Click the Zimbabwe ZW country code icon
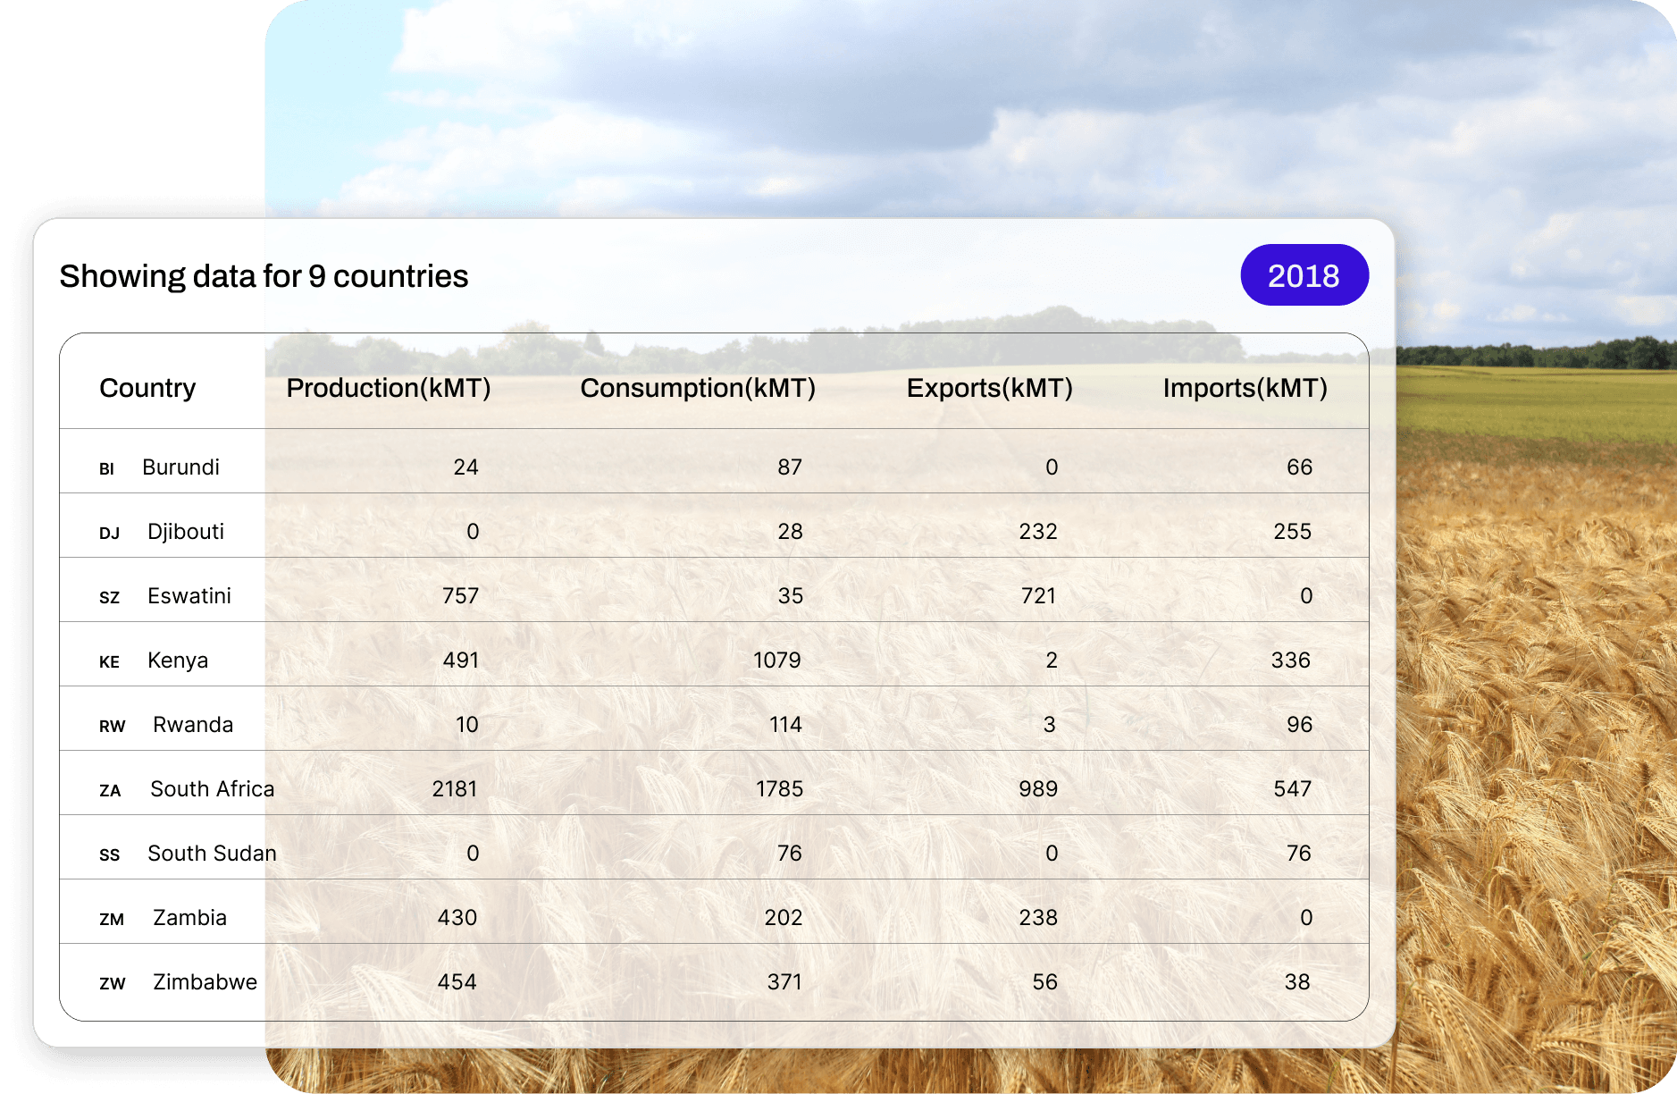1677x1094 pixels. 112,984
